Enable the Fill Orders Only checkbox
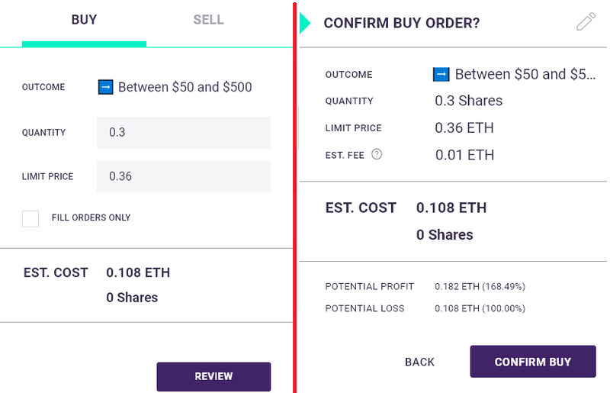The height and width of the screenshot is (393, 610). [x=30, y=218]
